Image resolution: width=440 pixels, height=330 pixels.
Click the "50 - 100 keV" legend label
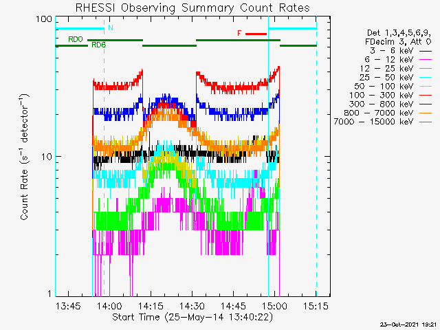384,87
